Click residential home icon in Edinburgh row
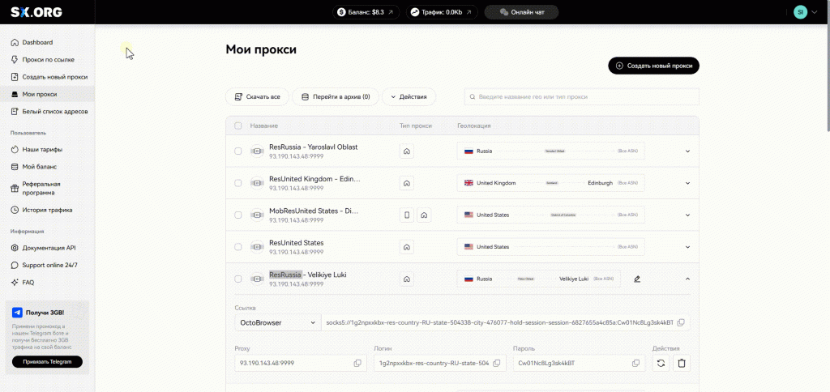 coord(407,183)
